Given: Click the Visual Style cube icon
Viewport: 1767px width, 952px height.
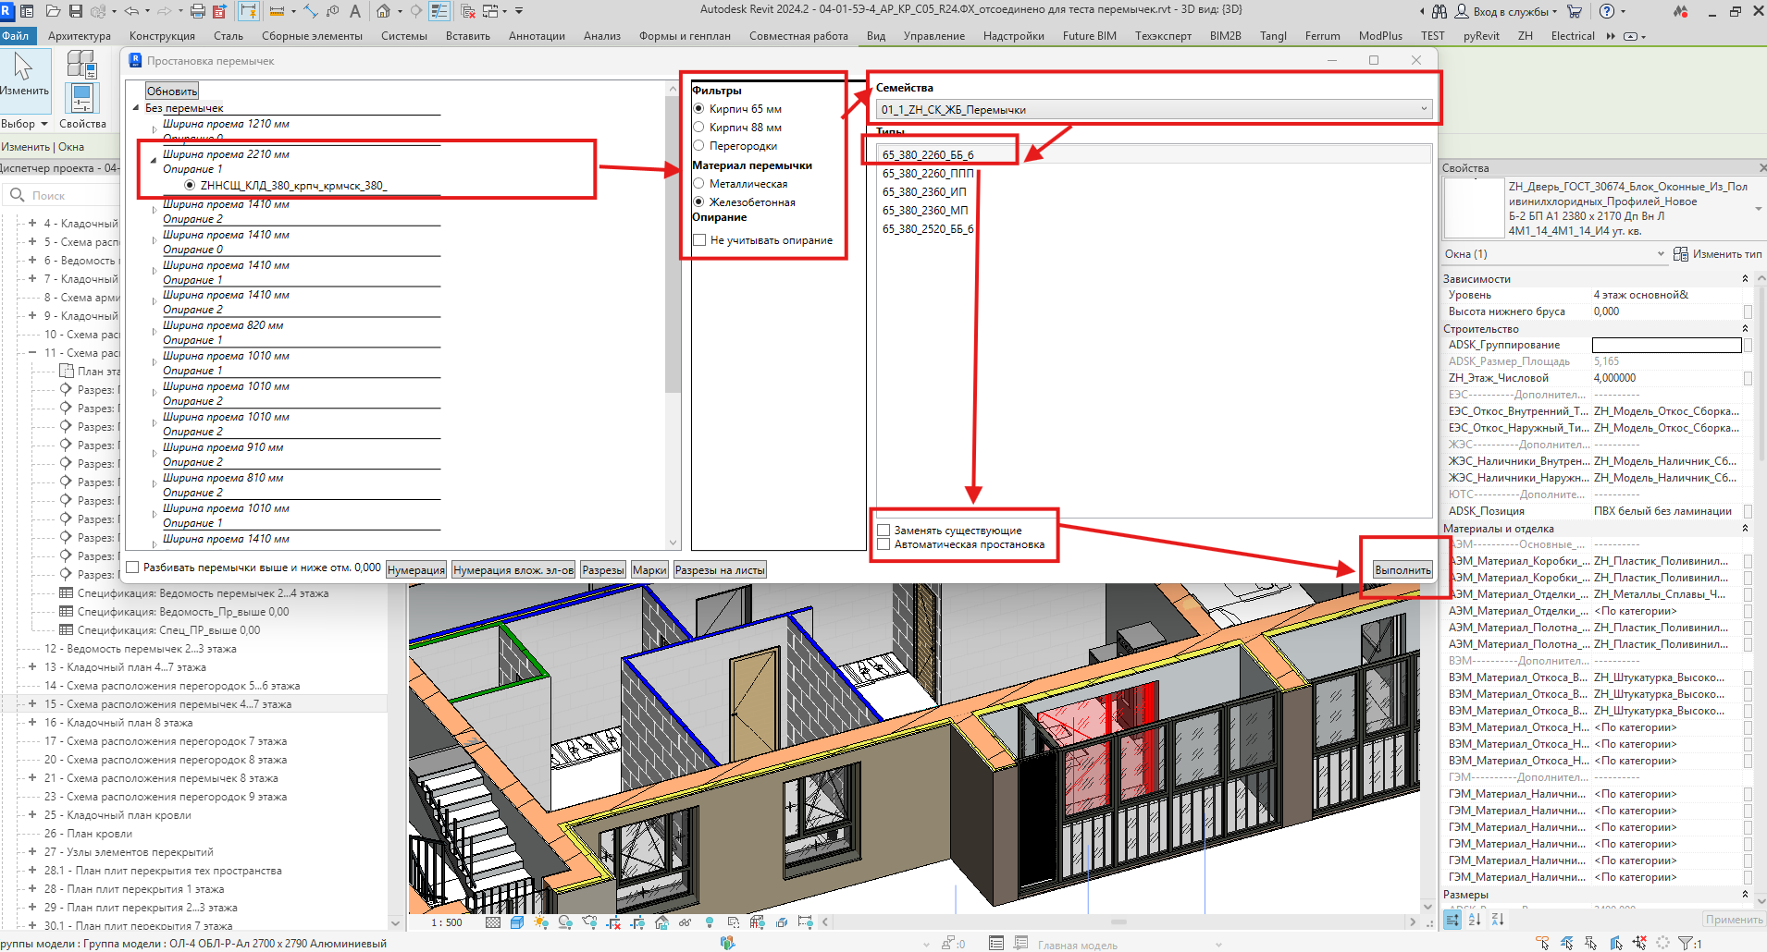Looking at the screenshot, I should click(x=517, y=922).
